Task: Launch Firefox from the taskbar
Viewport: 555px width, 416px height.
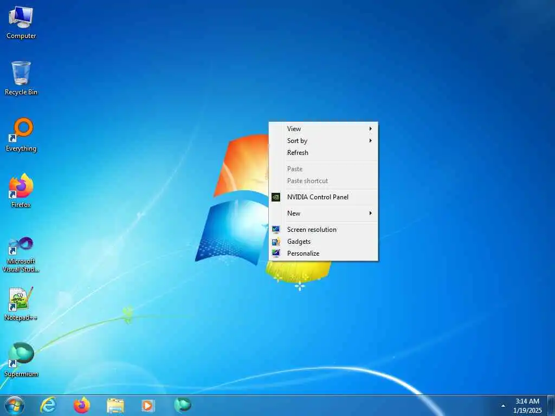Action: [82, 405]
